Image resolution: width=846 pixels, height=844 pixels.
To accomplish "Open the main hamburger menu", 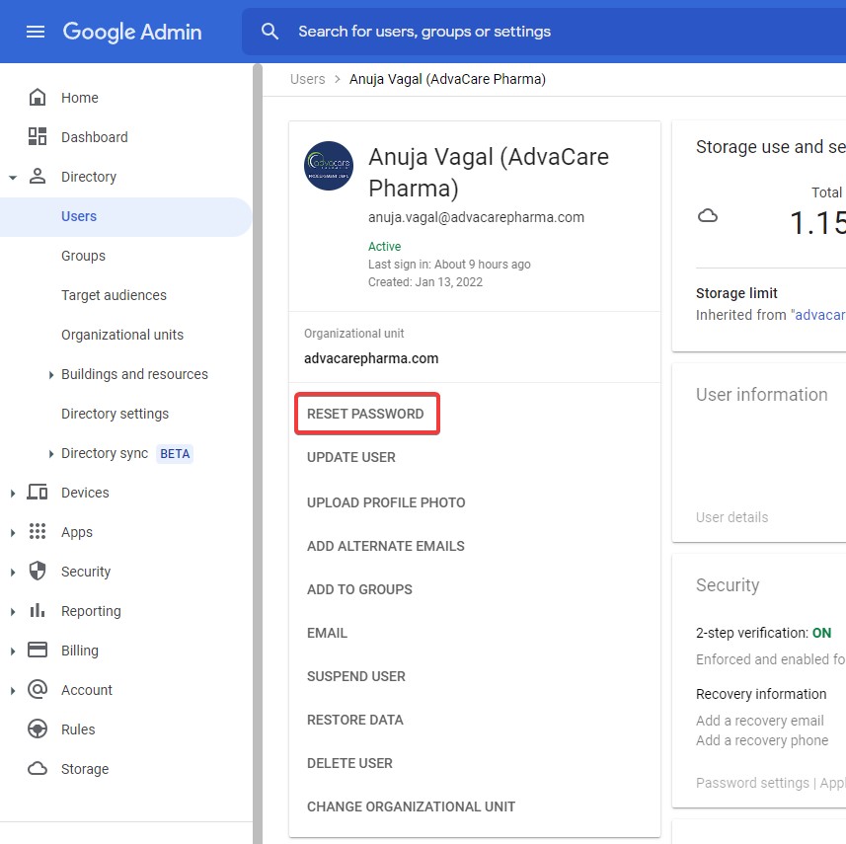I will (x=36, y=32).
